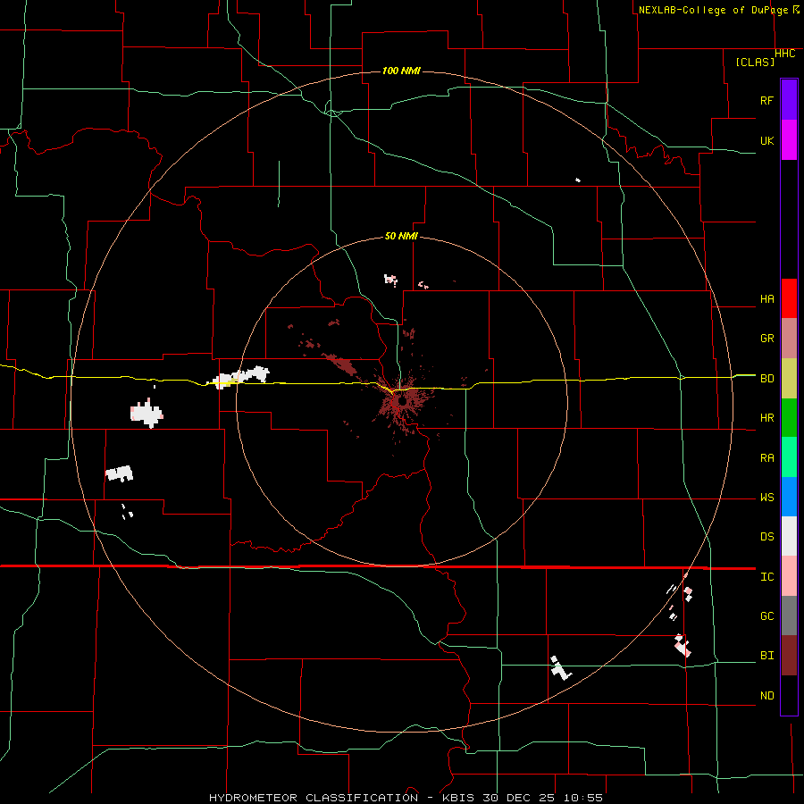Click the "BD" legend label

[766, 379]
